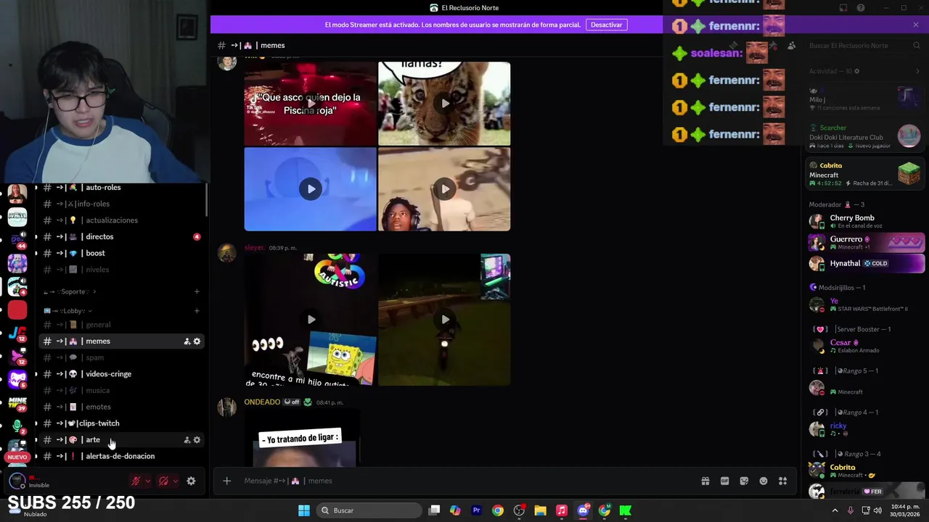
Task: Open the general channel
Action: tap(121, 325)
